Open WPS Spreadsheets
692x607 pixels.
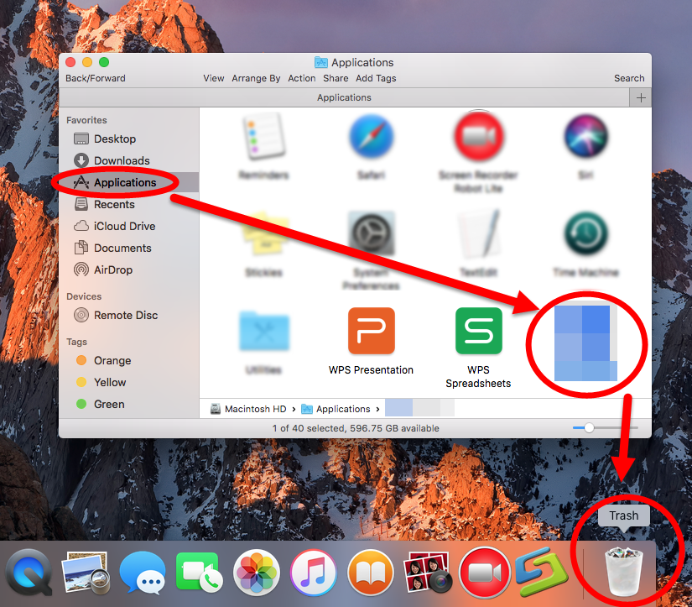478,331
